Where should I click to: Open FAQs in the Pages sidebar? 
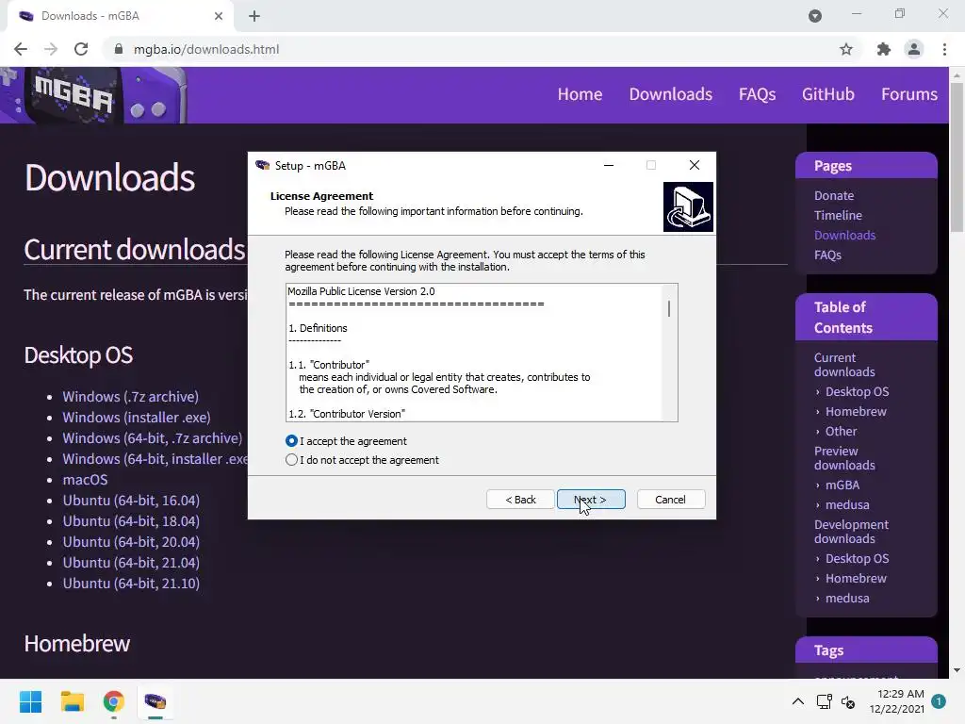[827, 255]
